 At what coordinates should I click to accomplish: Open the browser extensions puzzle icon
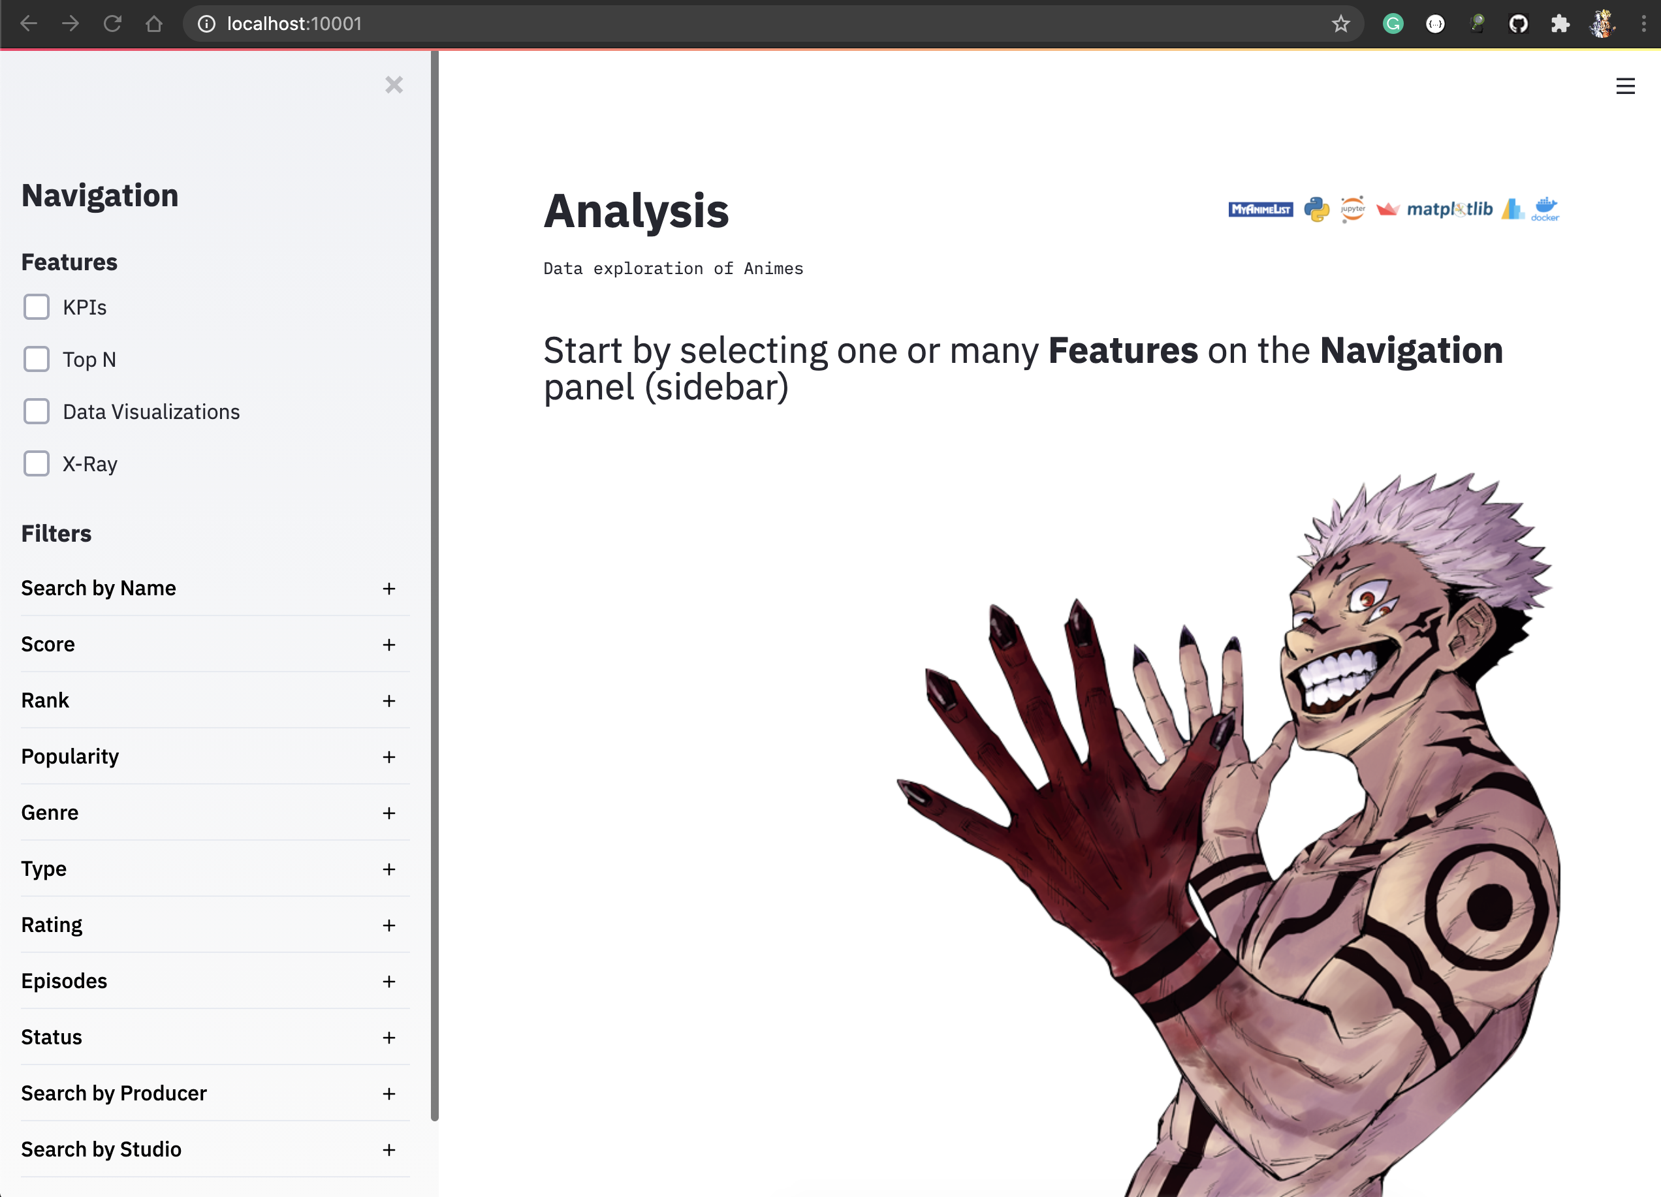(1560, 23)
